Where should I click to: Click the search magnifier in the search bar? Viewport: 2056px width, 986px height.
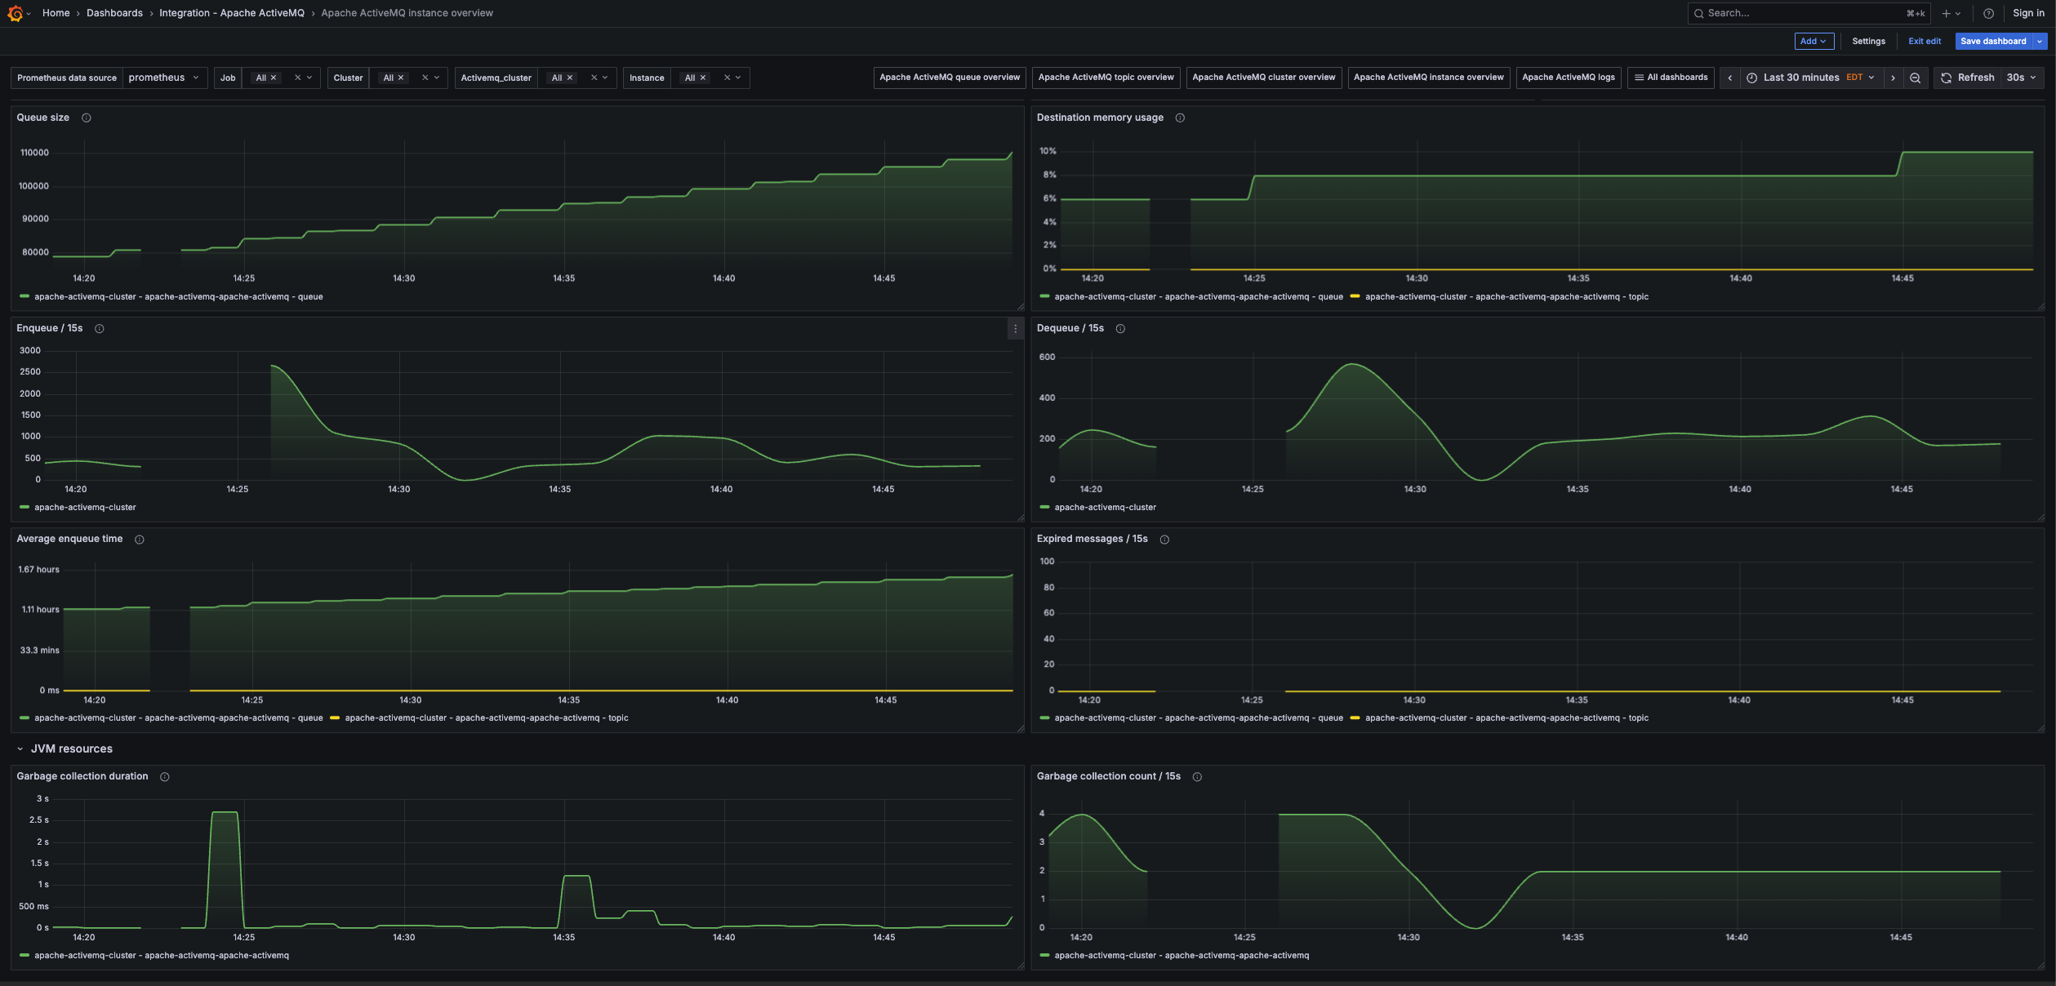[1700, 13]
